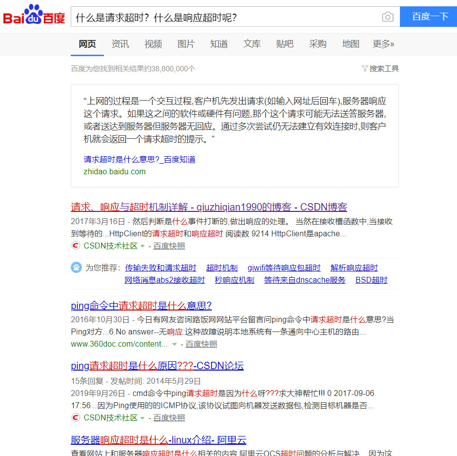Open ping命令中请求超时是什么意思? result
Image resolution: width=457 pixels, height=456 pixels.
141,306
